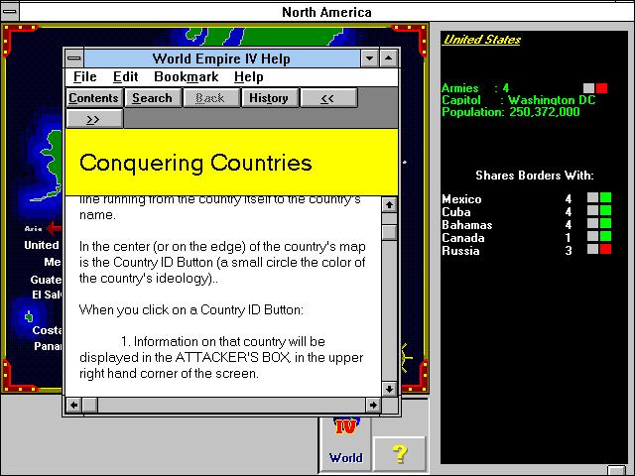Click the red swatch beside Armies
635x476 pixels.
(x=601, y=88)
